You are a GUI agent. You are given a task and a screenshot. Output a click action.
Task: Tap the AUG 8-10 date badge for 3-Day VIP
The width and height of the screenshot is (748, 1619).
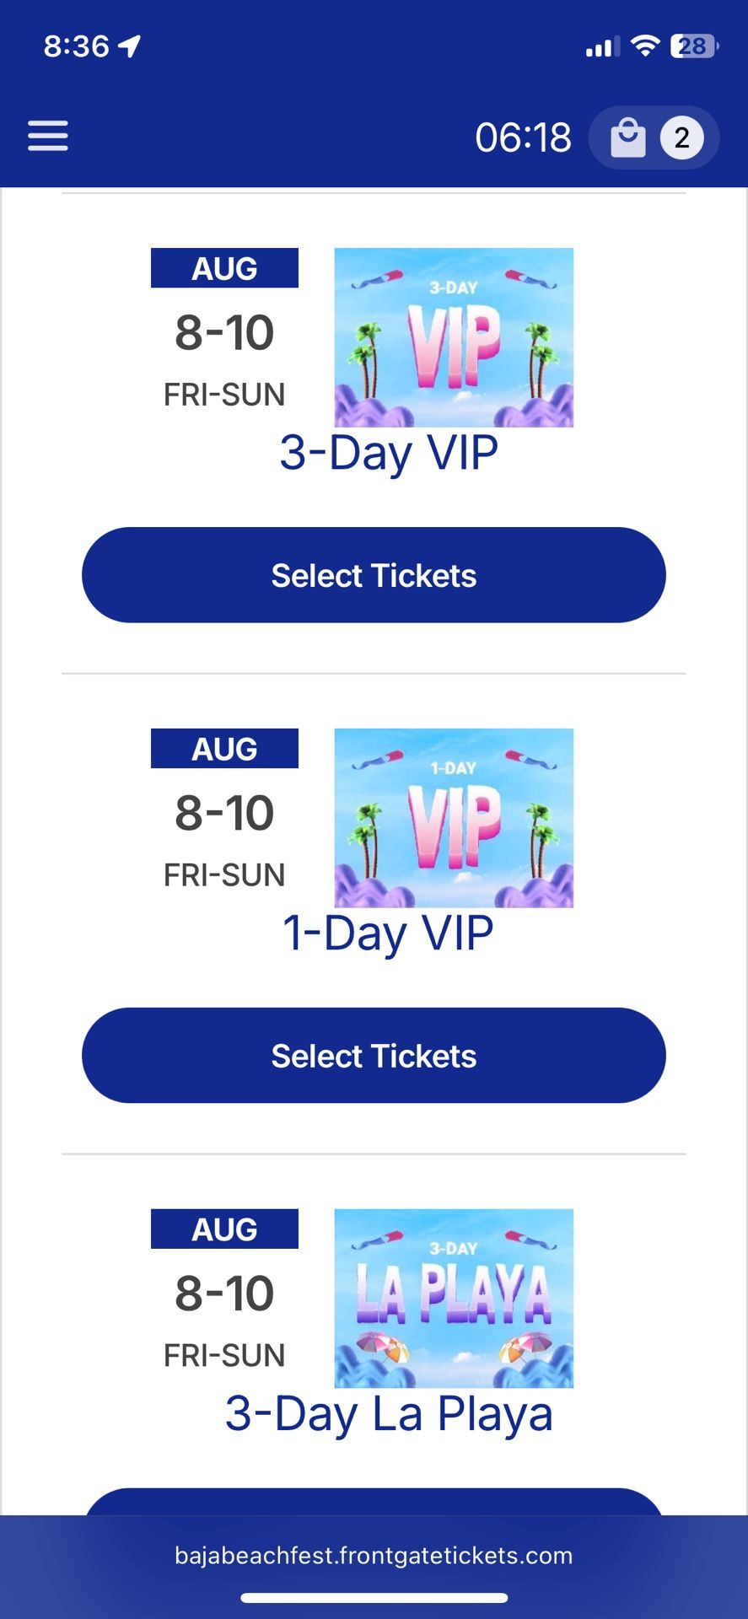pyautogui.click(x=224, y=330)
